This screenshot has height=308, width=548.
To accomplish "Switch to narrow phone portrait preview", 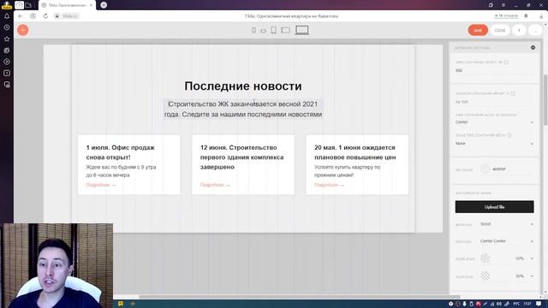I will pyautogui.click(x=253, y=31).
